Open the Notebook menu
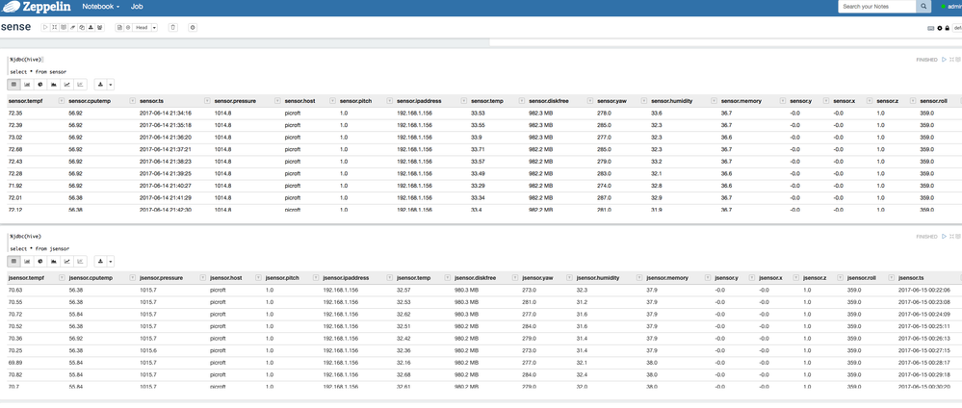Screen dimensions: 962x408 (100, 7)
